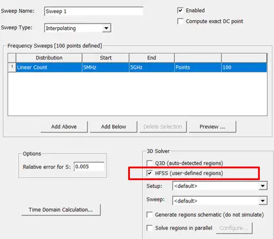Enable Generate regions schematic checkbox
The image size is (274, 239).
pyautogui.click(x=149, y=215)
